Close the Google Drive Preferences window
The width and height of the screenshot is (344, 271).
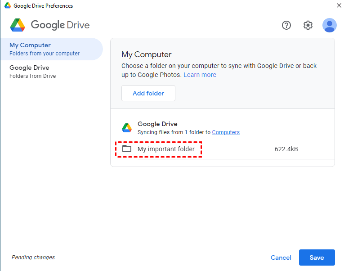click(338, 6)
